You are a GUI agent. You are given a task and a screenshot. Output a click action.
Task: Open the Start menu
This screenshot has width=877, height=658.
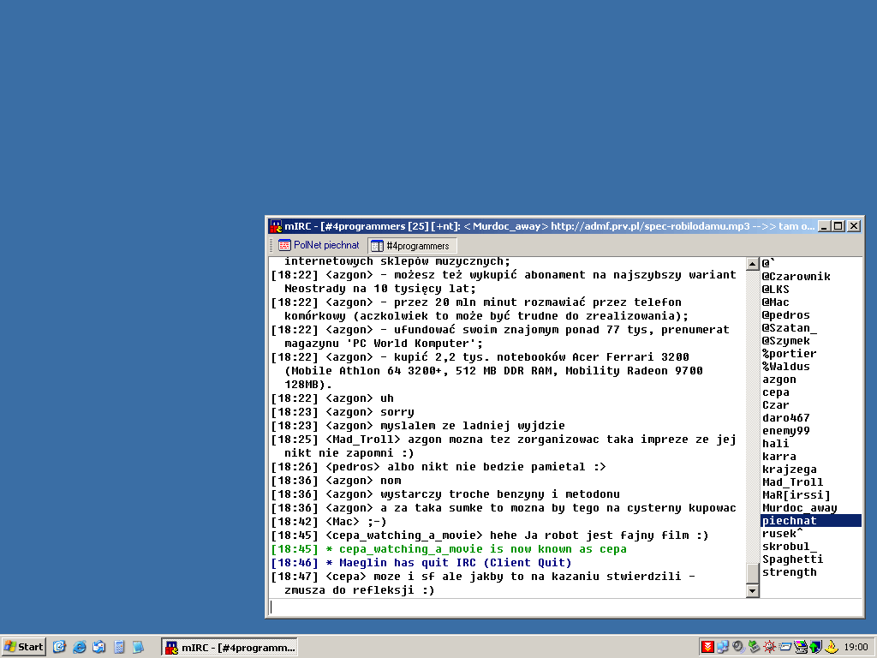pos(23,647)
